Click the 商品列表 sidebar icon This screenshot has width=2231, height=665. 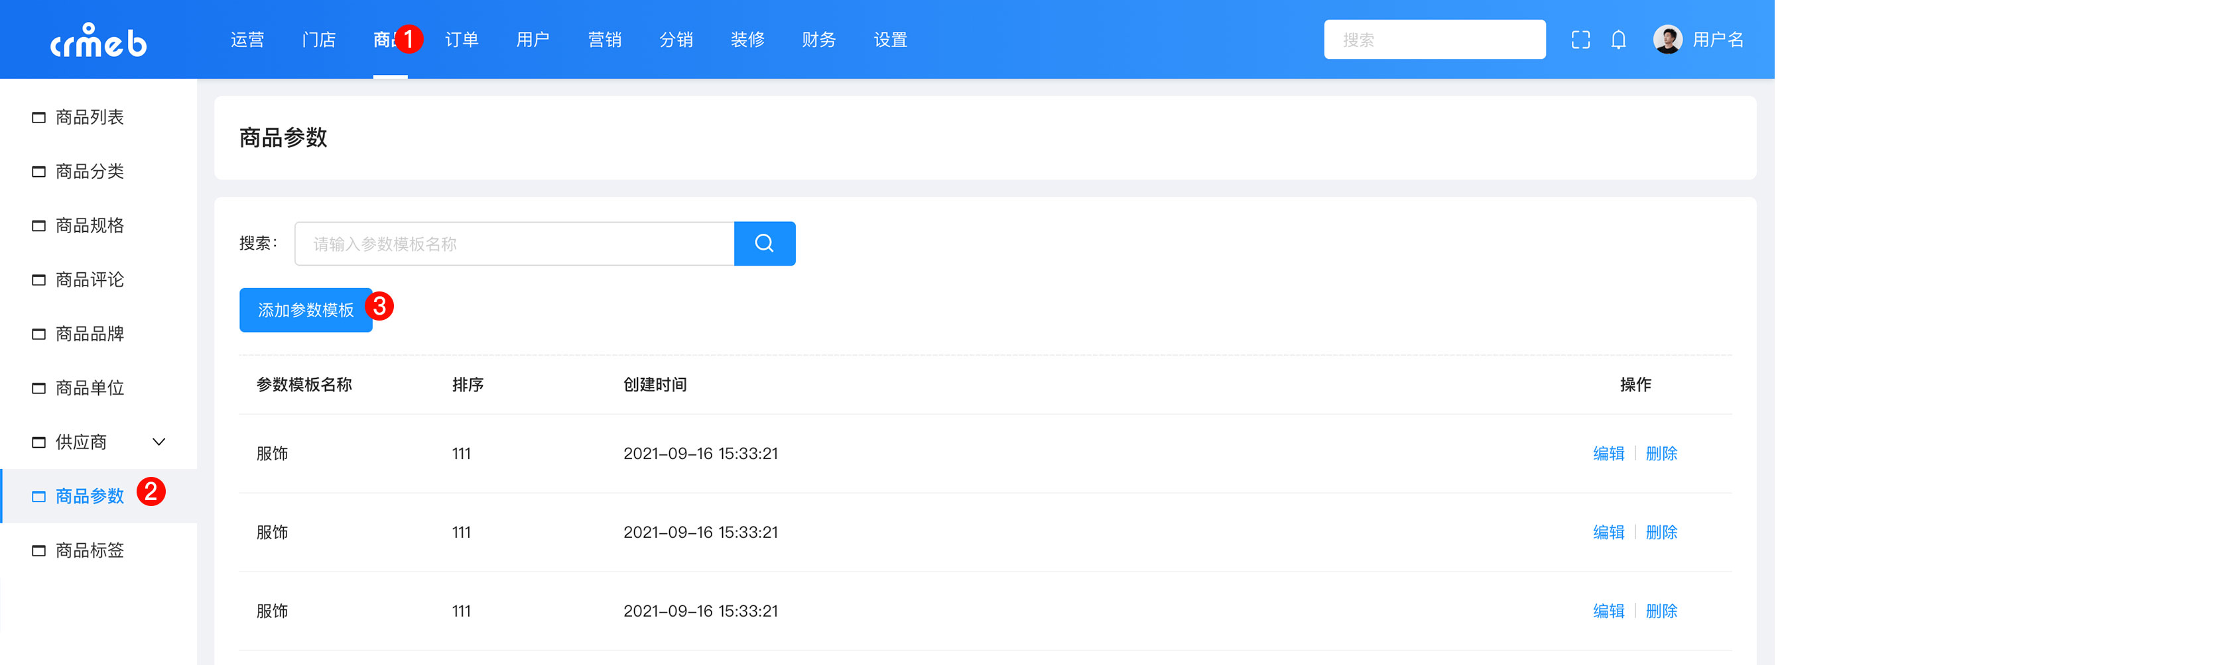pos(39,118)
